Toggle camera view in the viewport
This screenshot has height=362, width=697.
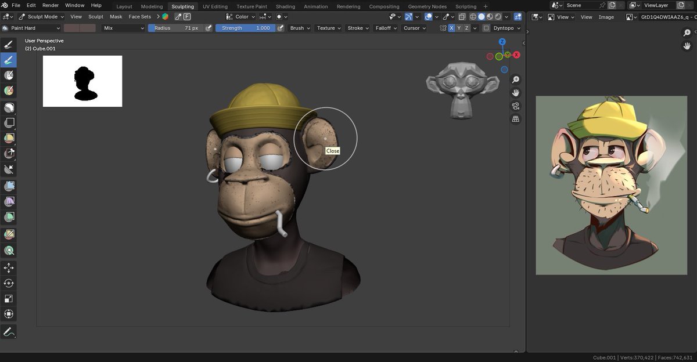(515, 106)
